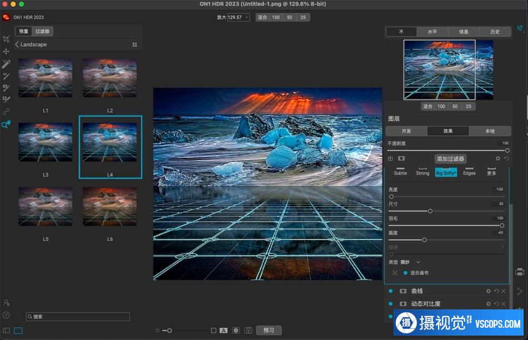Toggle the 动态对比度 filter visibility
The image size is (528, 340).
pos(391,304)
